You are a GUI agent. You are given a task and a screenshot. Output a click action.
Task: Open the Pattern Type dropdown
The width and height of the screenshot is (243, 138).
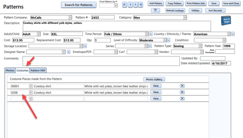pyautogui.click(x=200, y=46)
